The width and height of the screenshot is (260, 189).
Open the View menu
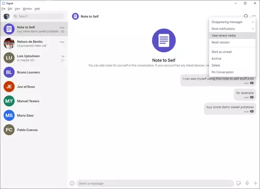17,9
